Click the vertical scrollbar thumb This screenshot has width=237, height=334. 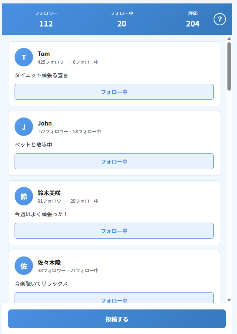[x=229, y=66]
